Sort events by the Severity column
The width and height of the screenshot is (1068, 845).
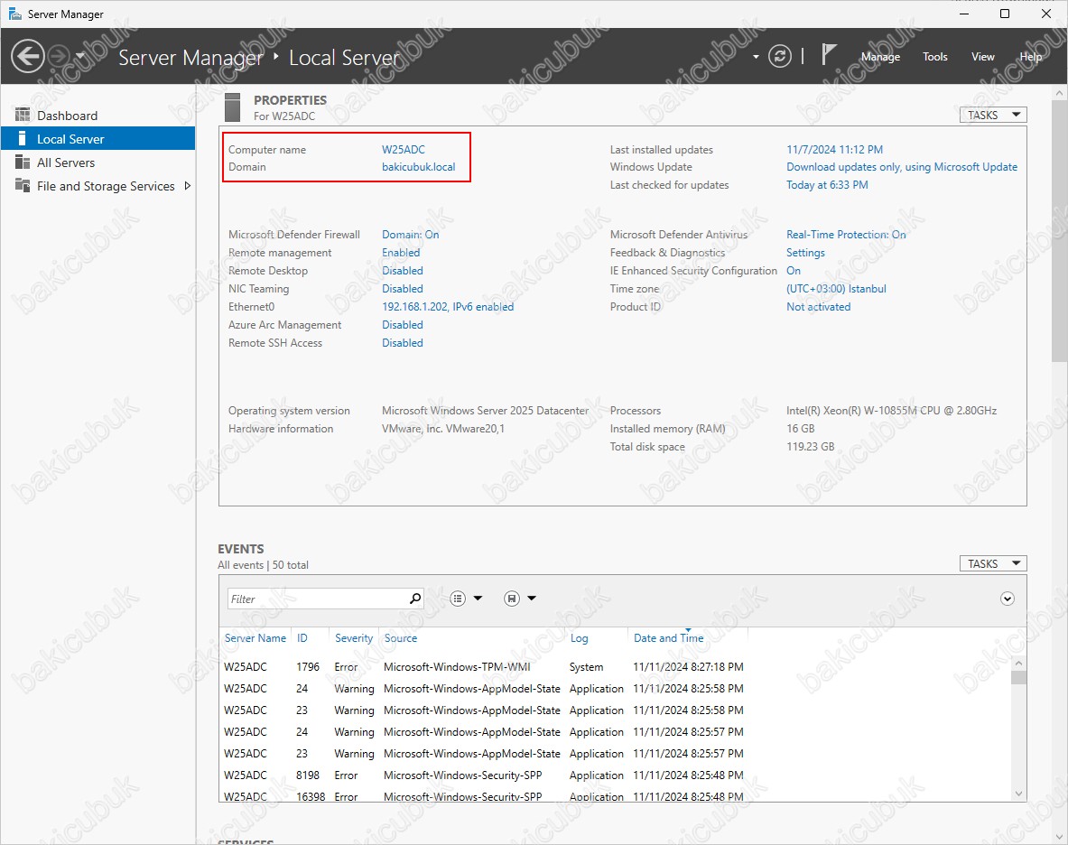354,638
